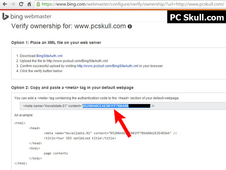Screen dimensions: 226x170
Task: Open the info icon beside www.pcskull.com heading
Action: click(130, 26)
